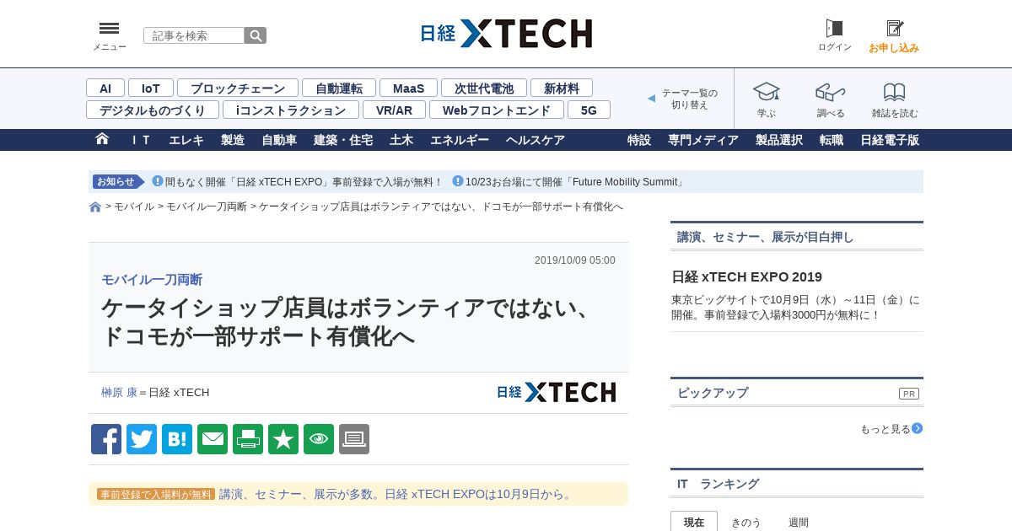Select the Webフロントエンド theme tag
The width and height of the screenshot is (1012, 531).
click(497, 110)
